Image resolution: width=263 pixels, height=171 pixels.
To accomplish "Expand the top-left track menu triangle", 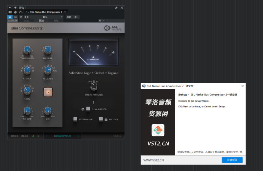I will [10, 8].
